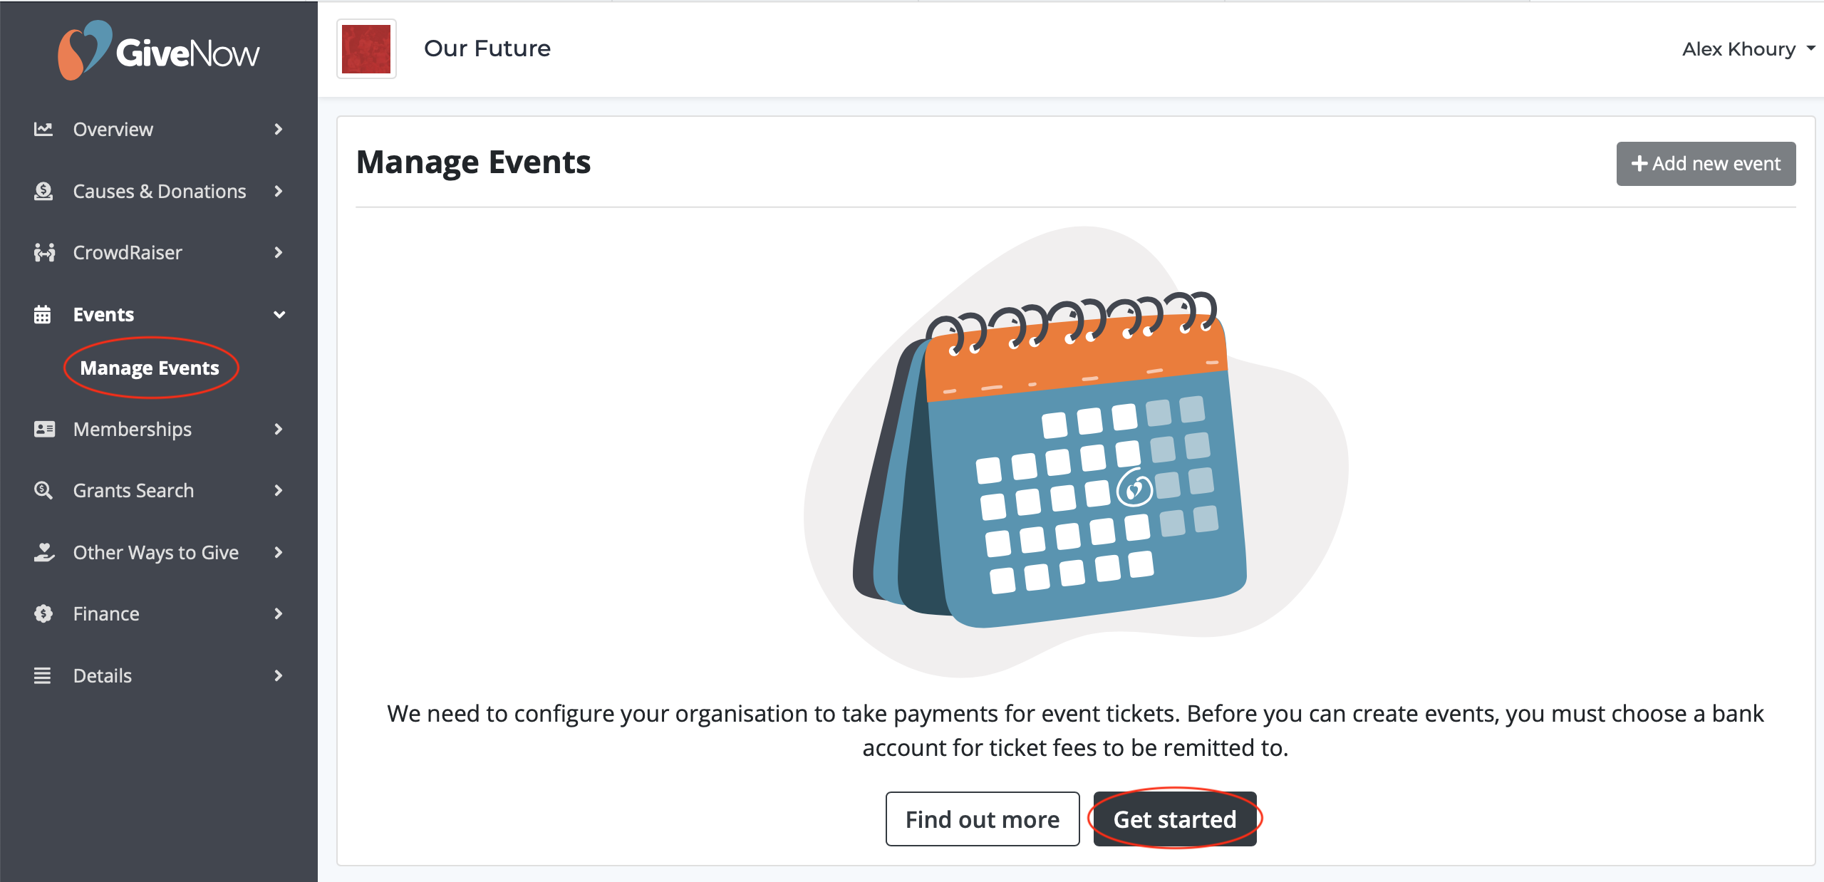Click the Events calendar icon
This screenshot has width=1824, height=882.
(43, 314)
